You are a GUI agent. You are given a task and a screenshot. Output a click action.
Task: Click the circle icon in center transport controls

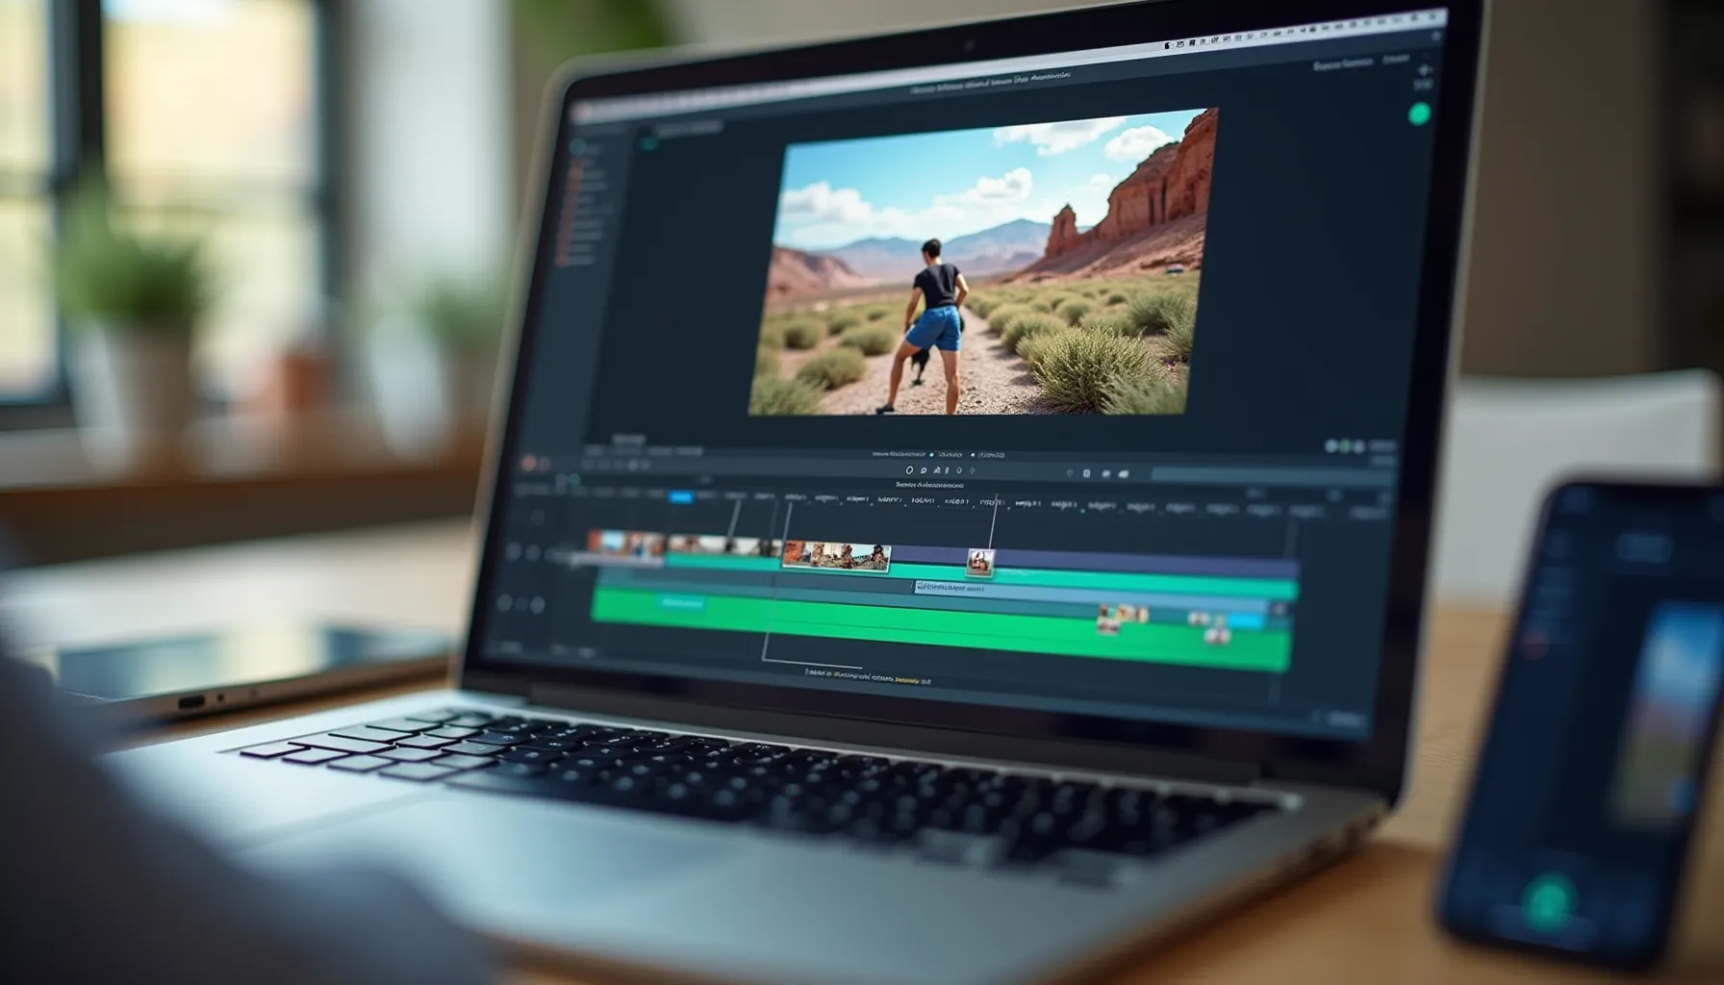909,470
